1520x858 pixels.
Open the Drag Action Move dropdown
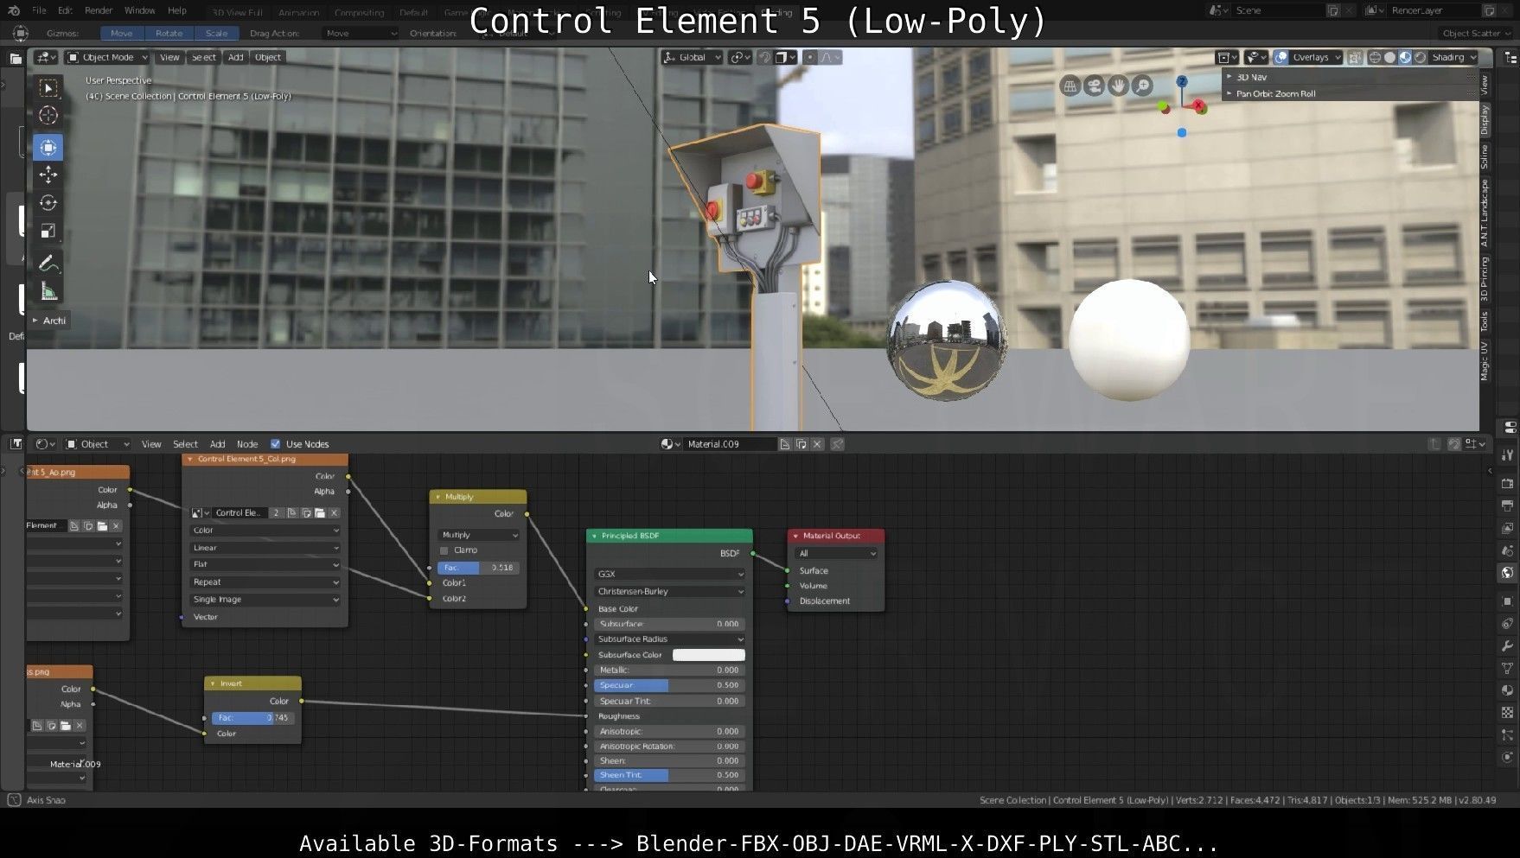click(361, 34)
